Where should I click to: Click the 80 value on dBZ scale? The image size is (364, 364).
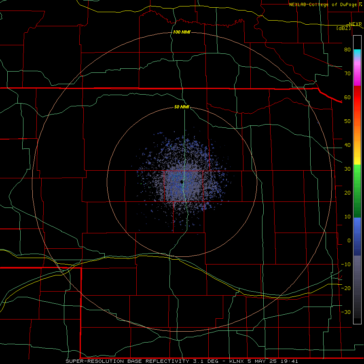pyautogui.click(x=347, y=50)
